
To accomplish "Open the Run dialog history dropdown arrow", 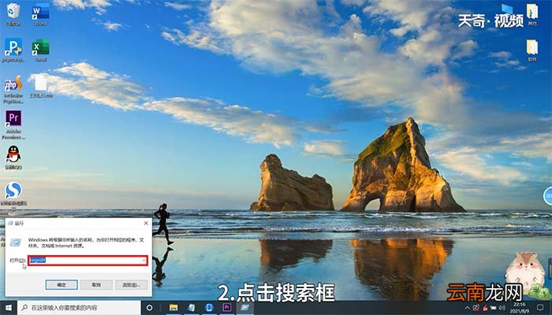I will [144, 261].
